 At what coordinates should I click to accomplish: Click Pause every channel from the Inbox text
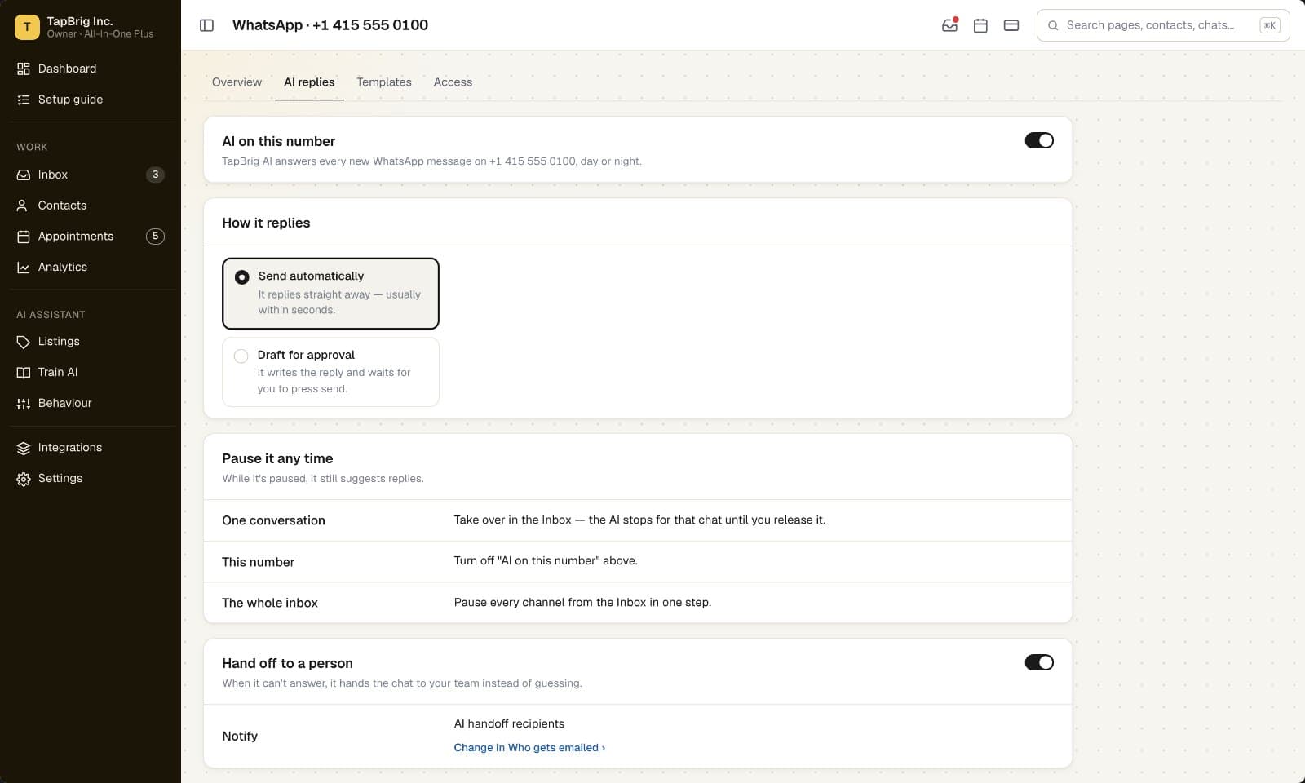tap(582, 603)
